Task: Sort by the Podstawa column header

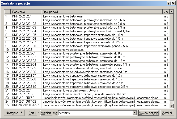Action: point(26,12)
